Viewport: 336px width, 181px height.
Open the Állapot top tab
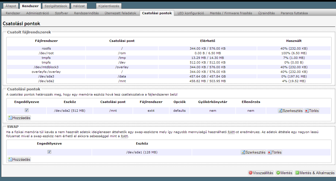[x=11, y=6]
